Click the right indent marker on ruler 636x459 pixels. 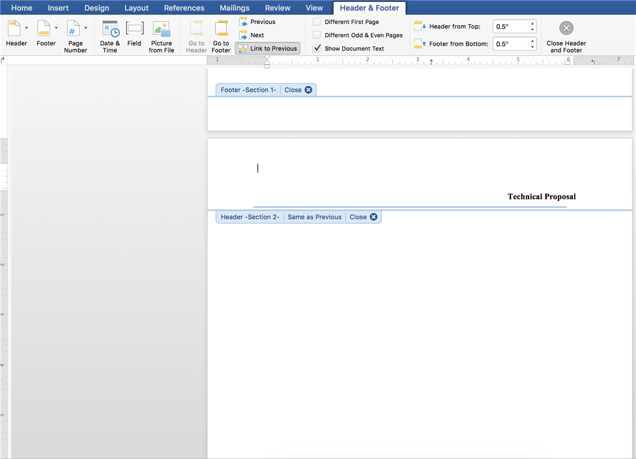click(x=568, y=63)
